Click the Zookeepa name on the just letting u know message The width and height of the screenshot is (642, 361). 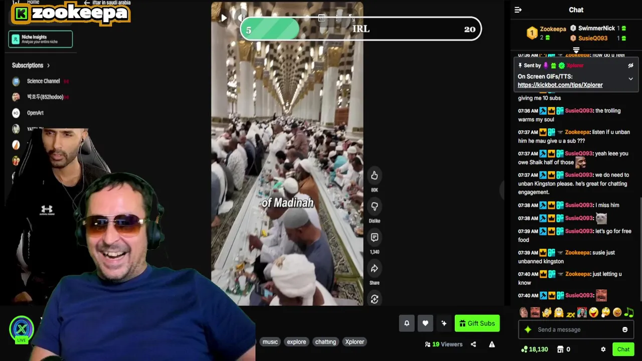coord(577,274)
